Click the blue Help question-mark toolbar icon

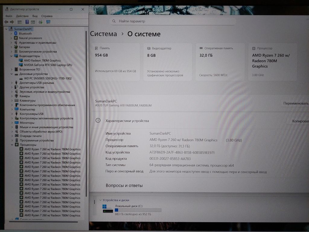(27, 22)
